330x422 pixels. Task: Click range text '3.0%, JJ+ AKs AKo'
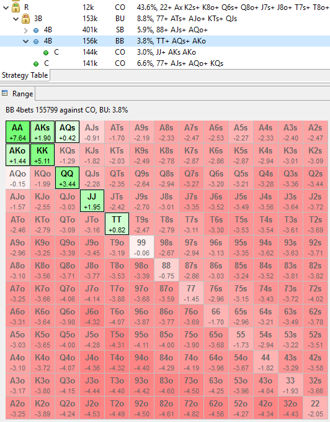click(166, 52)
